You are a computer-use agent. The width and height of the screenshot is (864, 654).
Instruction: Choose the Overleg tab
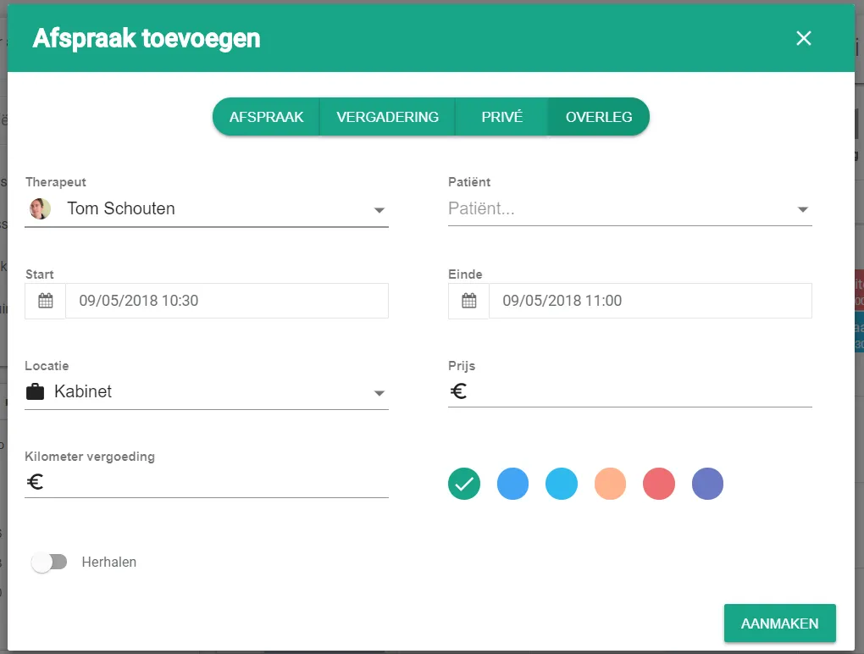click(599, 117)
